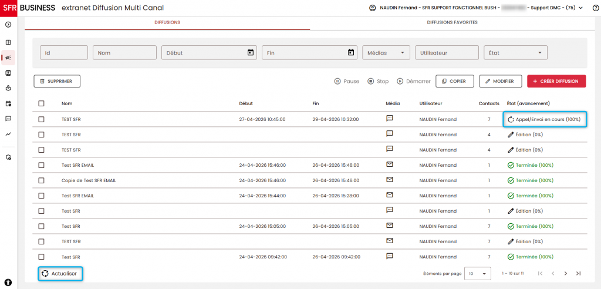This screenshot has width=601, height=289.
Task: Click the 29-04-2026 10:32:00 end date cell
Action: tap(336, 119)
